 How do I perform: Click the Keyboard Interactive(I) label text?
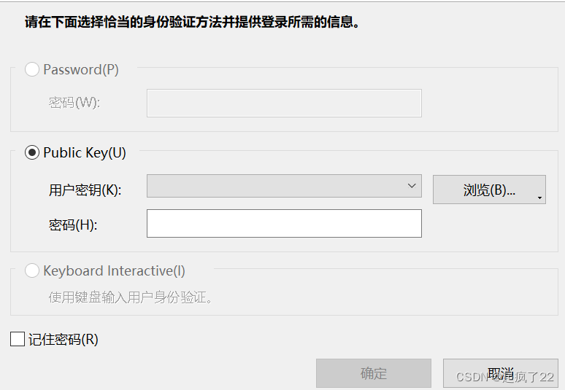pos(114,271)
